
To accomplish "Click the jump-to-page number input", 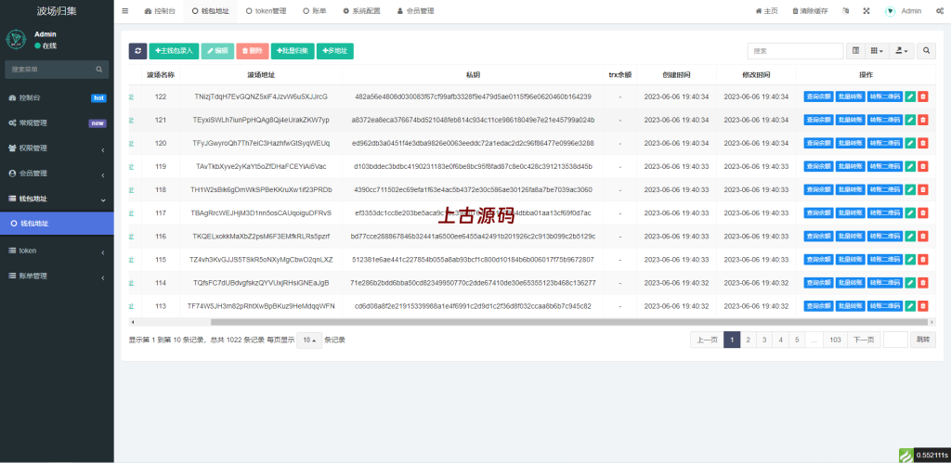I will point(895,340).
